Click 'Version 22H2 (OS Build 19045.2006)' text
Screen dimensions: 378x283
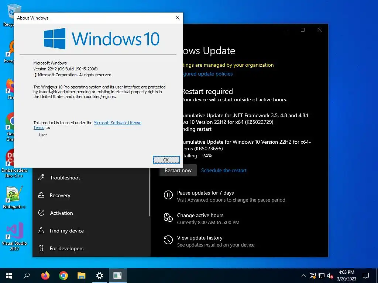[x=65, y=69]
